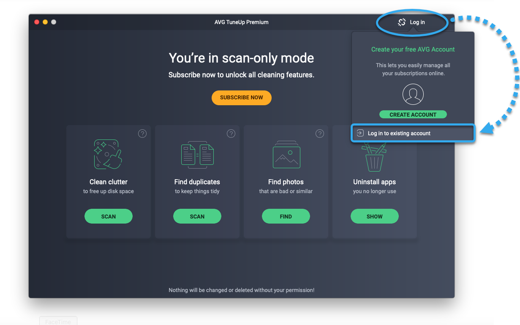Click the SUBSCRIBE NOW button
This screenshot has width=520, height=325.
(x=241, y=98)
